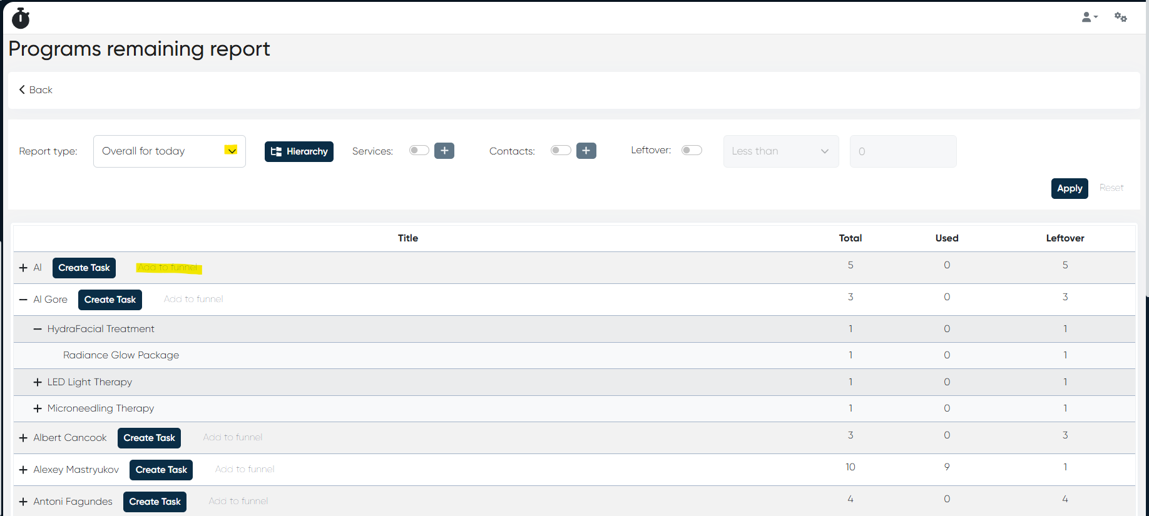The image size is (1149, 516).
Task: Expand the Albert Cancook row
Action: point(23,438)
